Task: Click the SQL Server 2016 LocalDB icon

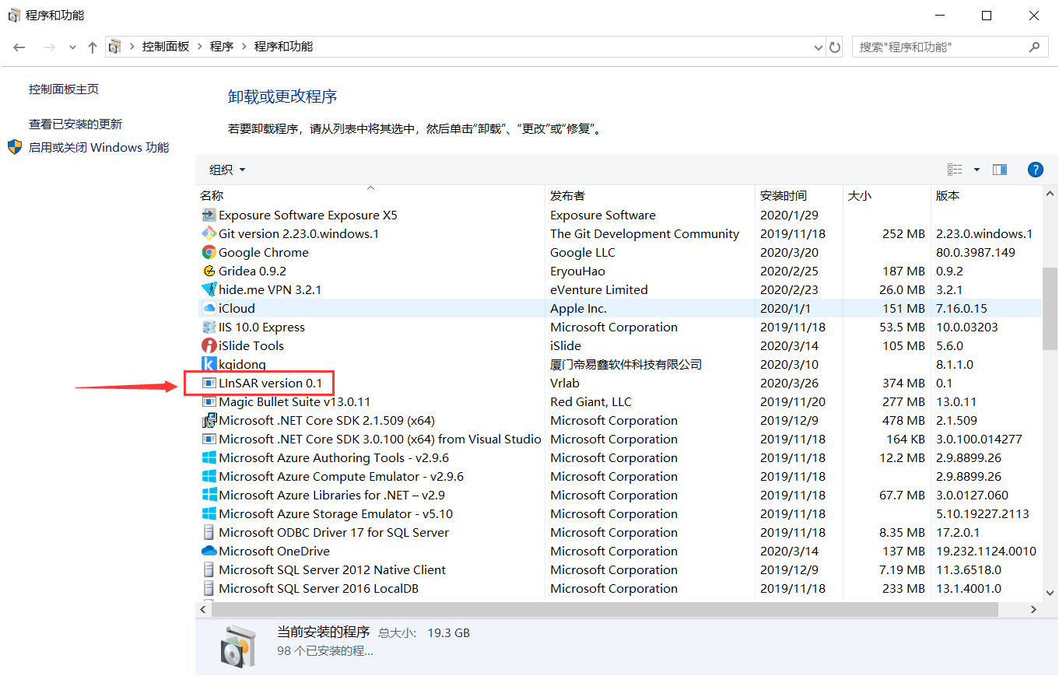Action: coord(209,589)
